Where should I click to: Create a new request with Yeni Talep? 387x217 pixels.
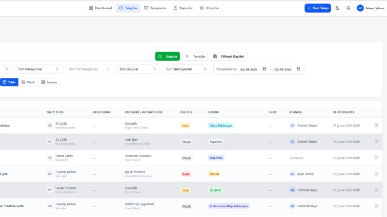[x=318, y=8]
